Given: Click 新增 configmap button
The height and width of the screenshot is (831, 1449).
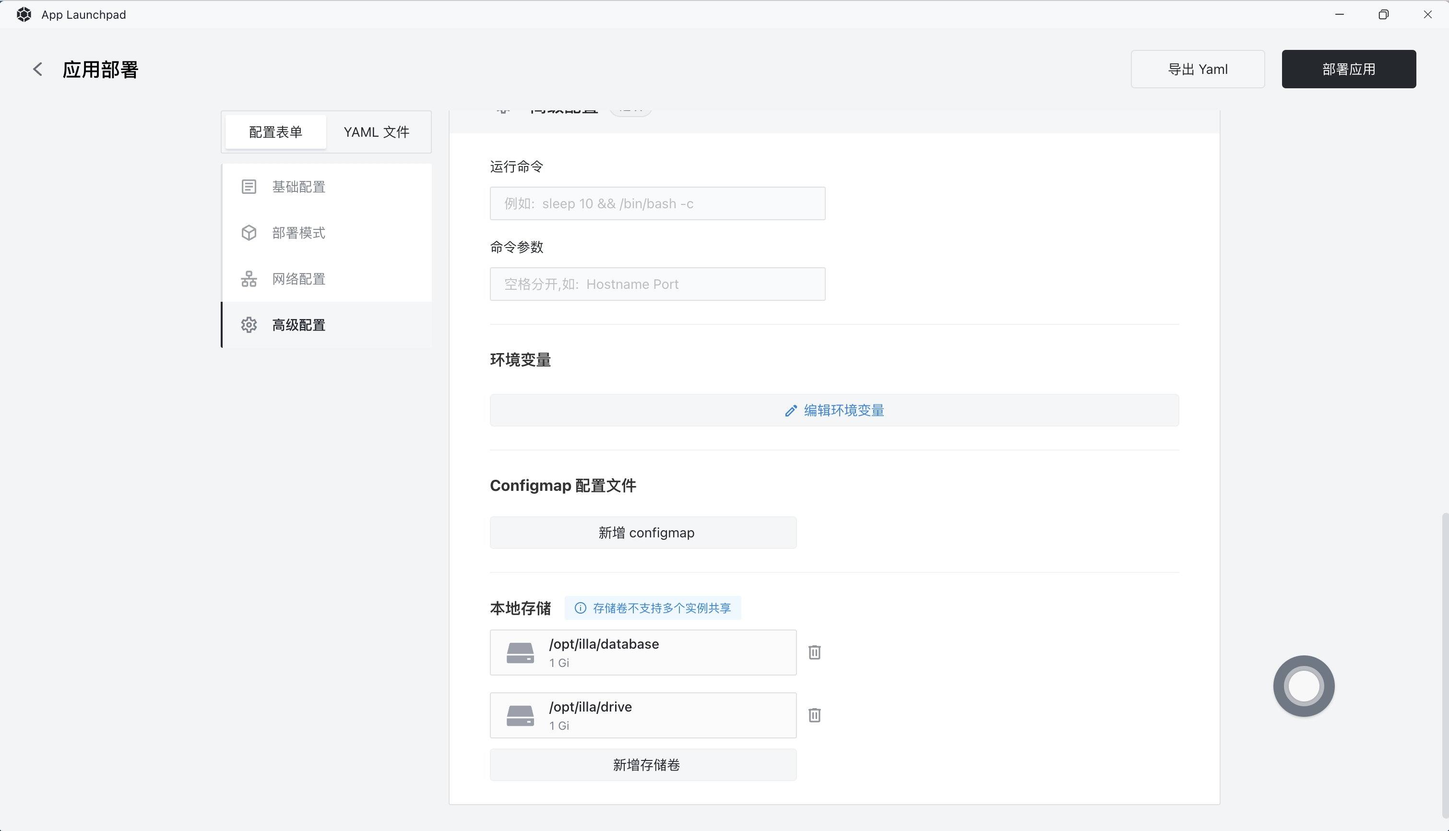Looking at the screenshot, I should click(x=643, y=533).
